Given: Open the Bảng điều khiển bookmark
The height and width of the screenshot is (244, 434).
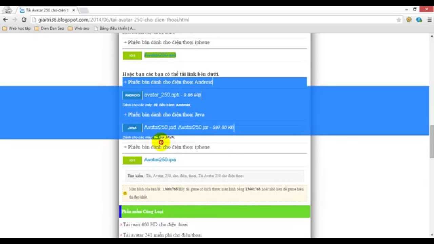Looking at the screenshot, I should [115, 28].
